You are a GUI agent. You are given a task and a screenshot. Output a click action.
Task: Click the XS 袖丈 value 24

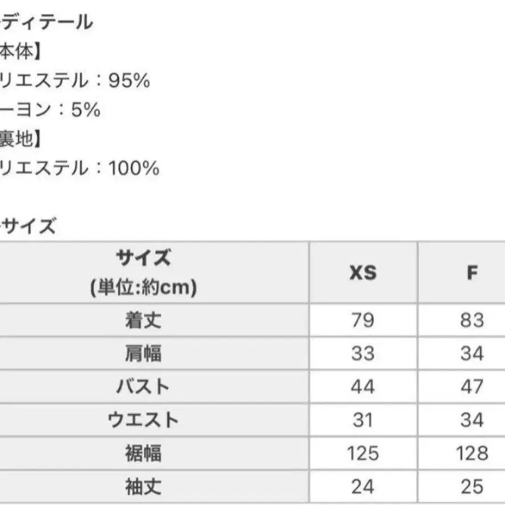363,486
